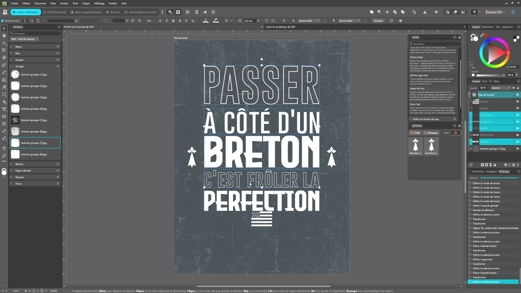
Task: Select the Hand pan tool
Action: click(4, 148)
